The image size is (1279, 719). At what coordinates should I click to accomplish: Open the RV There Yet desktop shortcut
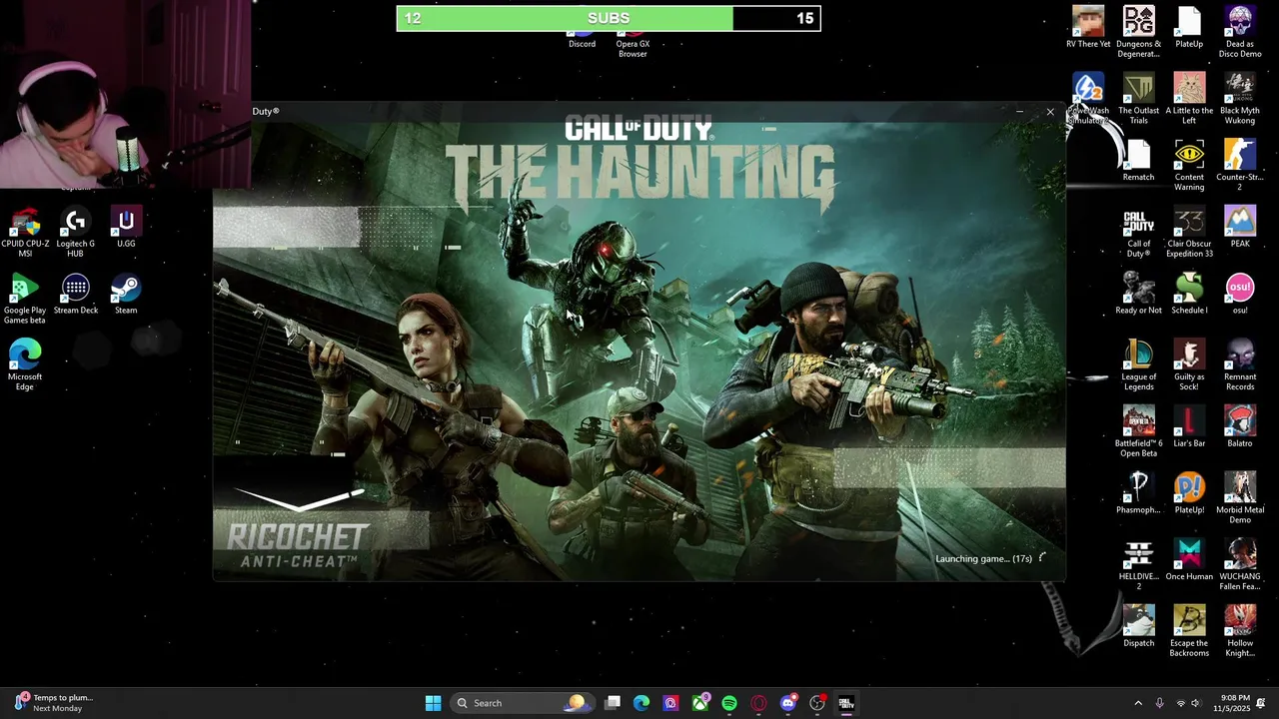point(1088,27)
